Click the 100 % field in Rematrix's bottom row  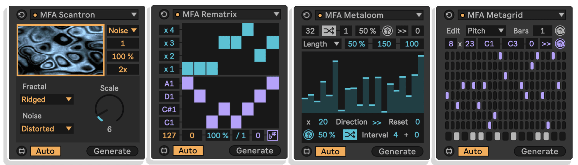pos(217,135)
